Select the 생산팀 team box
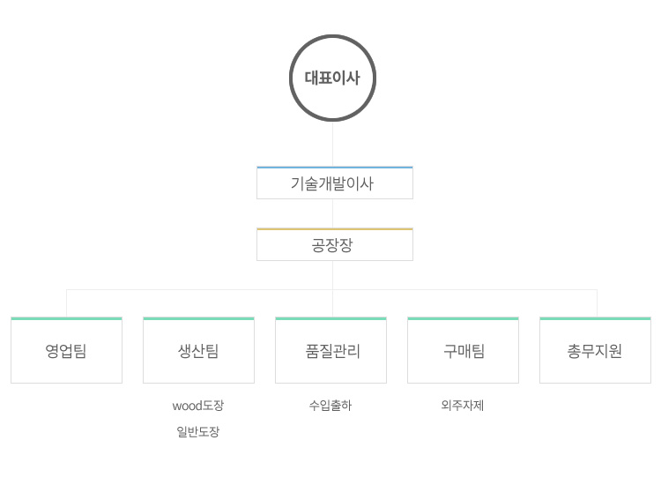Screen dimensions: 661x485 coord(198,350)
